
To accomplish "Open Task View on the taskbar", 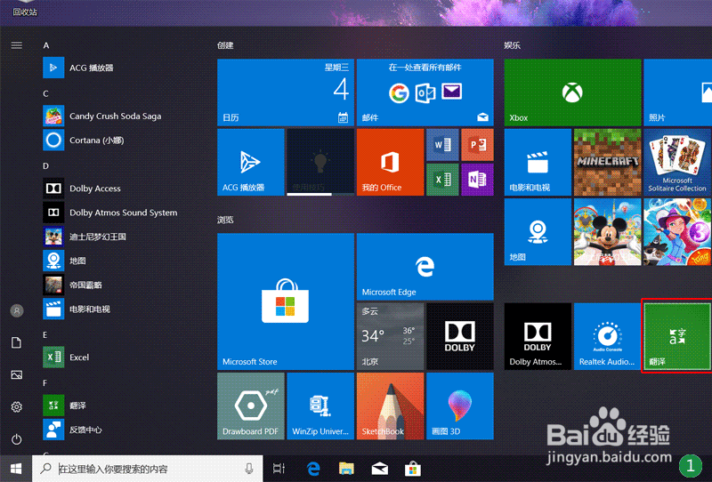I will tap(279, 469).
